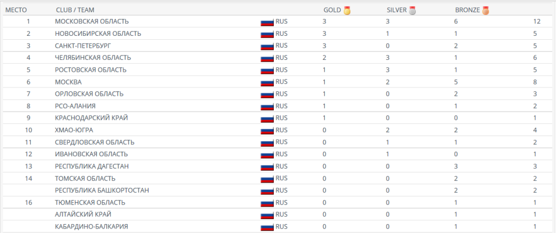Click the silver medal icon in header
Viewport: 556px width, 233px height.
point(413,10)
